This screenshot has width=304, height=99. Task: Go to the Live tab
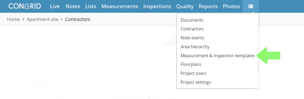coord(55,7)
